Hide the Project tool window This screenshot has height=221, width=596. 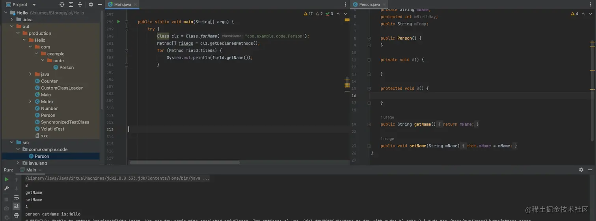click(x=100, y=5)
